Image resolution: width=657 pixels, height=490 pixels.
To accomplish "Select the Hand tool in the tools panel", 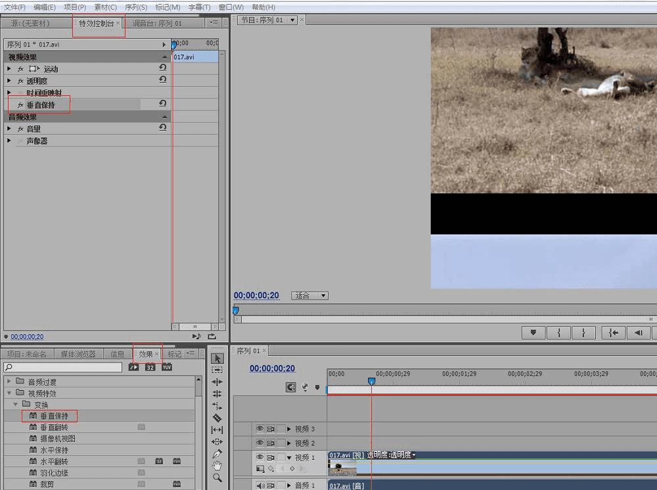I will (217, 465).
